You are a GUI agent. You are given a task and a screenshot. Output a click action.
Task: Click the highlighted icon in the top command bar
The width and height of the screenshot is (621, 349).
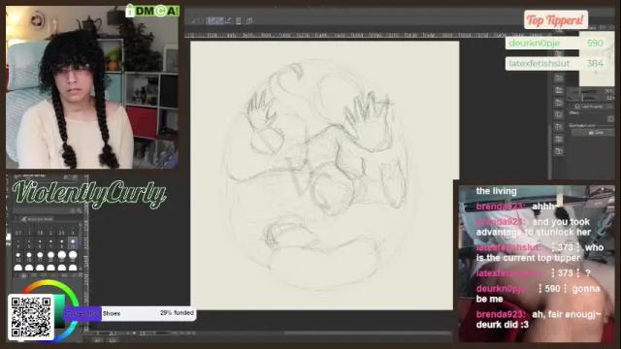[214, 20]
